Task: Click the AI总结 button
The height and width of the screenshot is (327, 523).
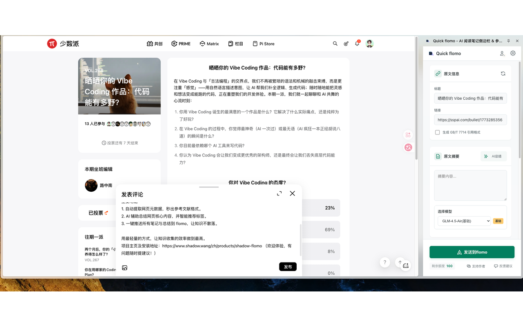Action: (494, 156)
